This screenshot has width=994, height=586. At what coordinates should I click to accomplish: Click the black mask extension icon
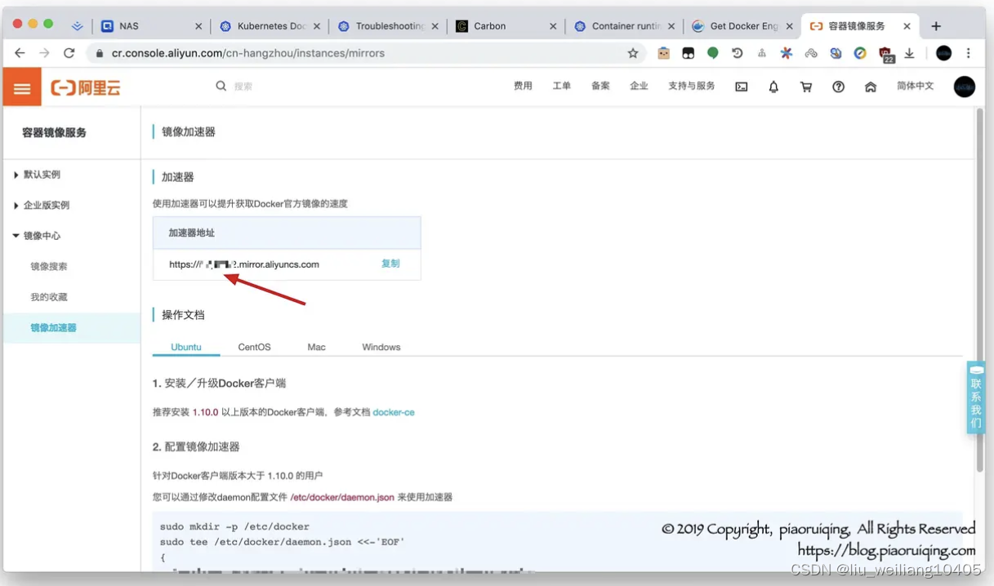(x=689, y=53)
